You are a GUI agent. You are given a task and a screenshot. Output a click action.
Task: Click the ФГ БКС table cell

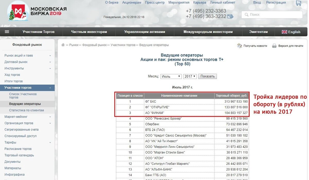(x=179, y=102)
